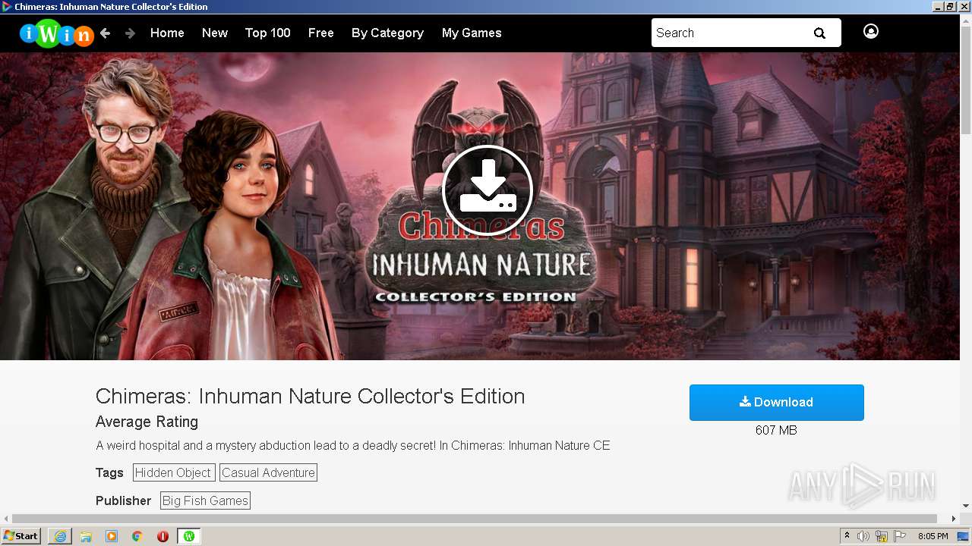Image resolution: width=972 pixels, height=546 pixels.
Task: Open the Big Fish Games publisher link
Action: pyautogui.click(x=205, y=500)
